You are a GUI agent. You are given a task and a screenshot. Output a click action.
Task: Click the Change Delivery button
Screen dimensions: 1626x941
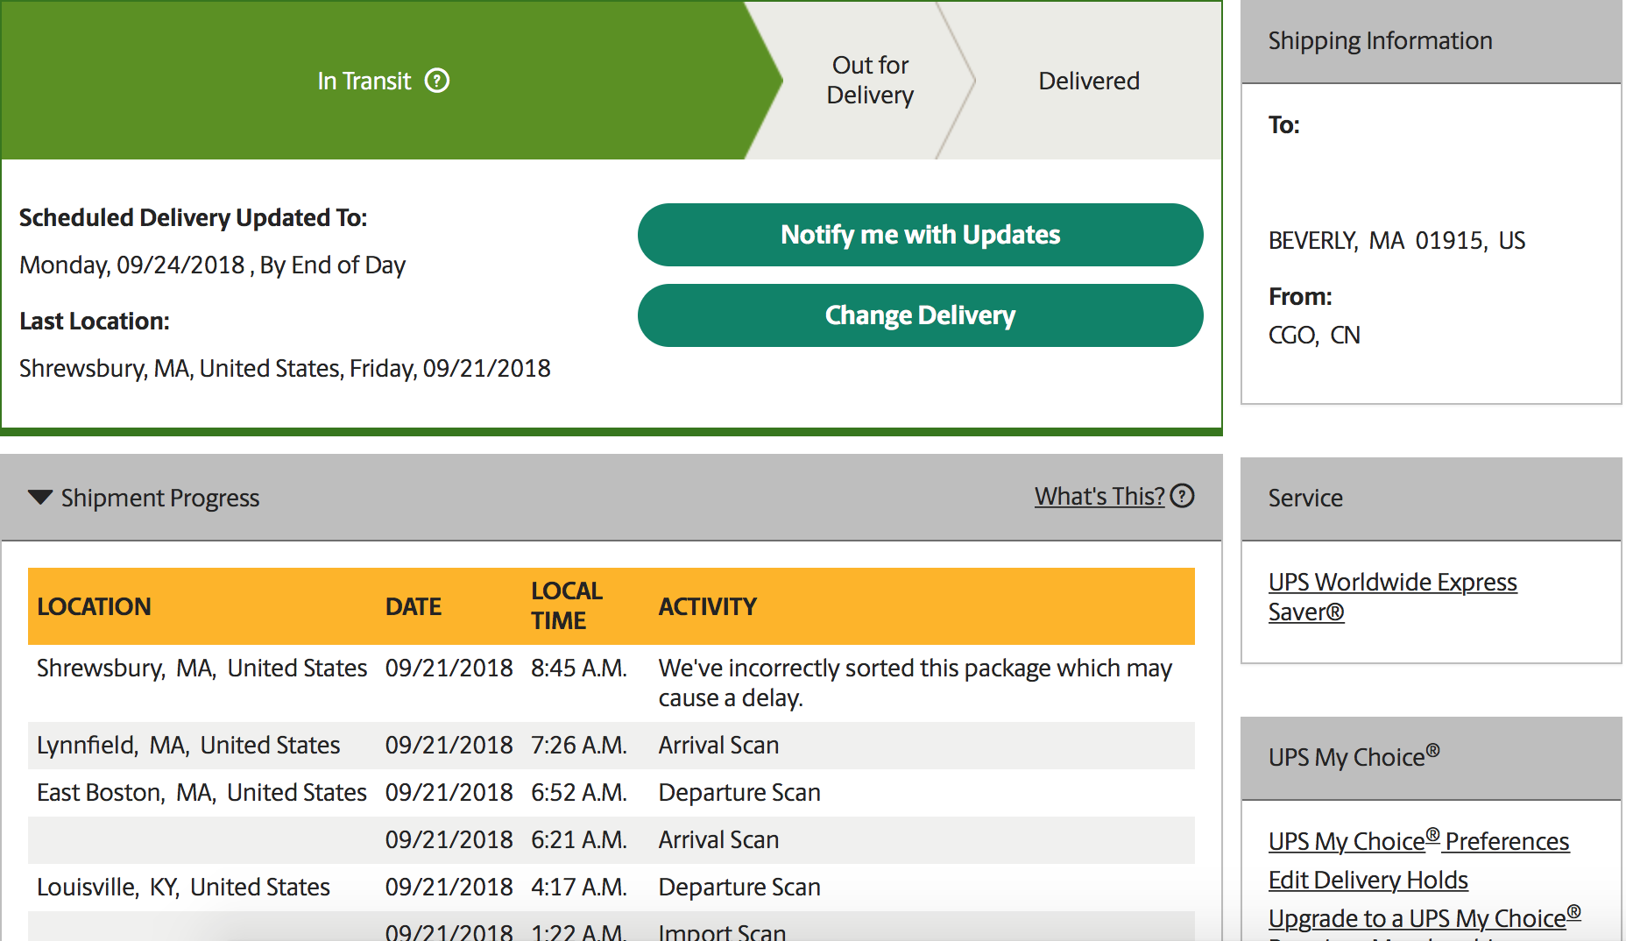(920, 315)
